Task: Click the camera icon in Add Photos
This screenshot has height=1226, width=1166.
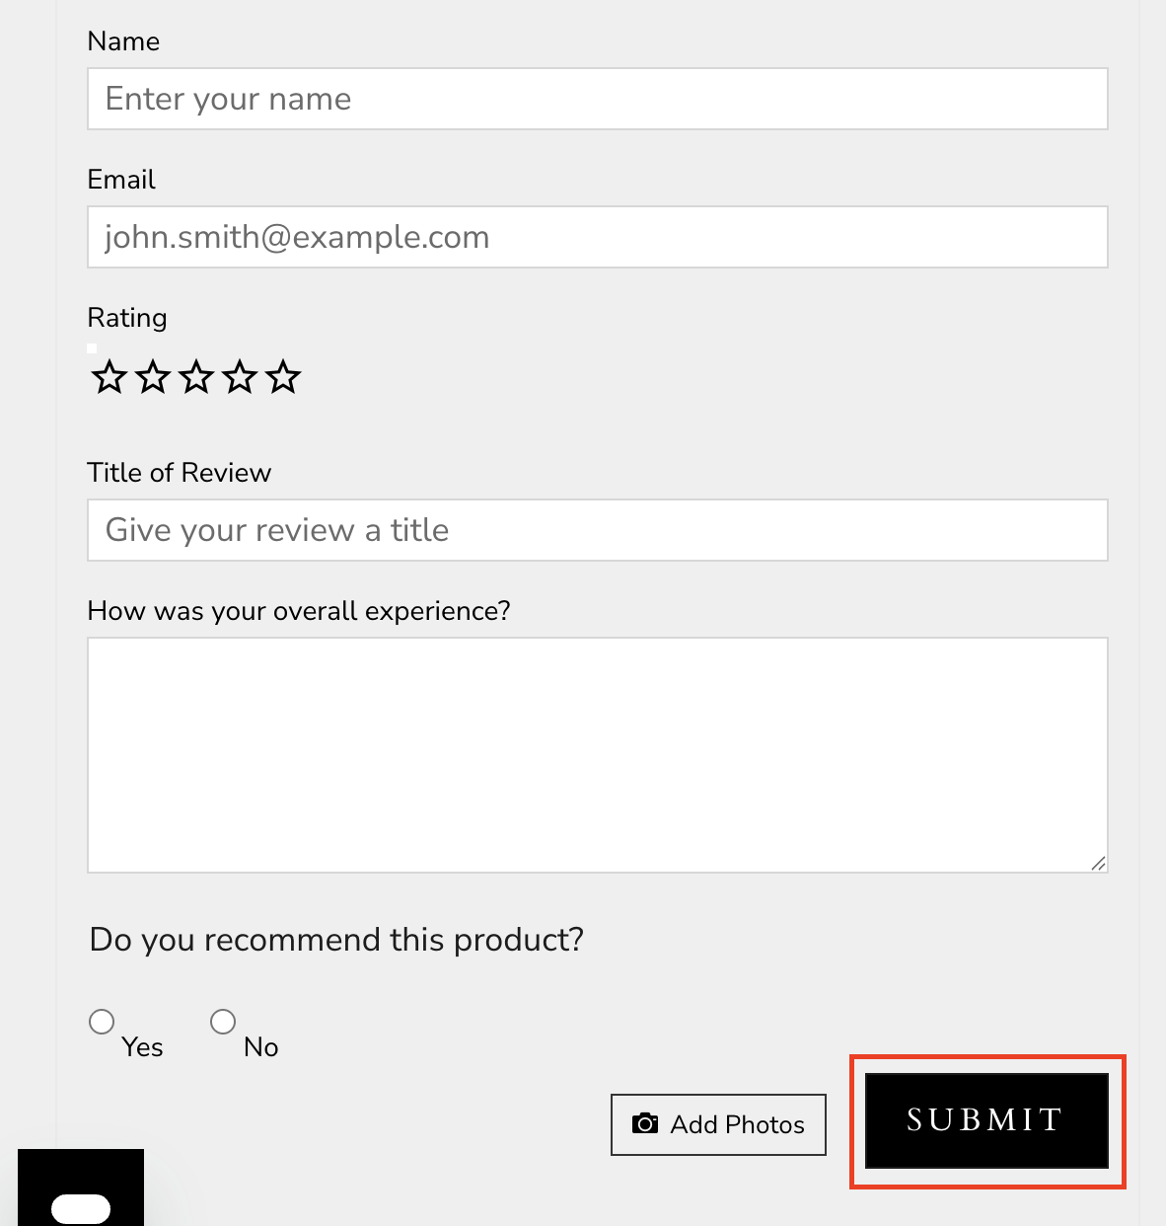Action: tap(645, 1123)
